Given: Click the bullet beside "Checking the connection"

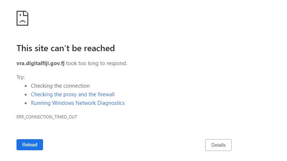Looking at the screenshot, I should [x=26, y=86].
